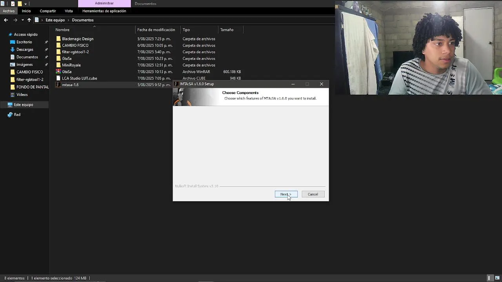Click the Archivo CUBE type cell
502x282 pixels.
point(194,78)
